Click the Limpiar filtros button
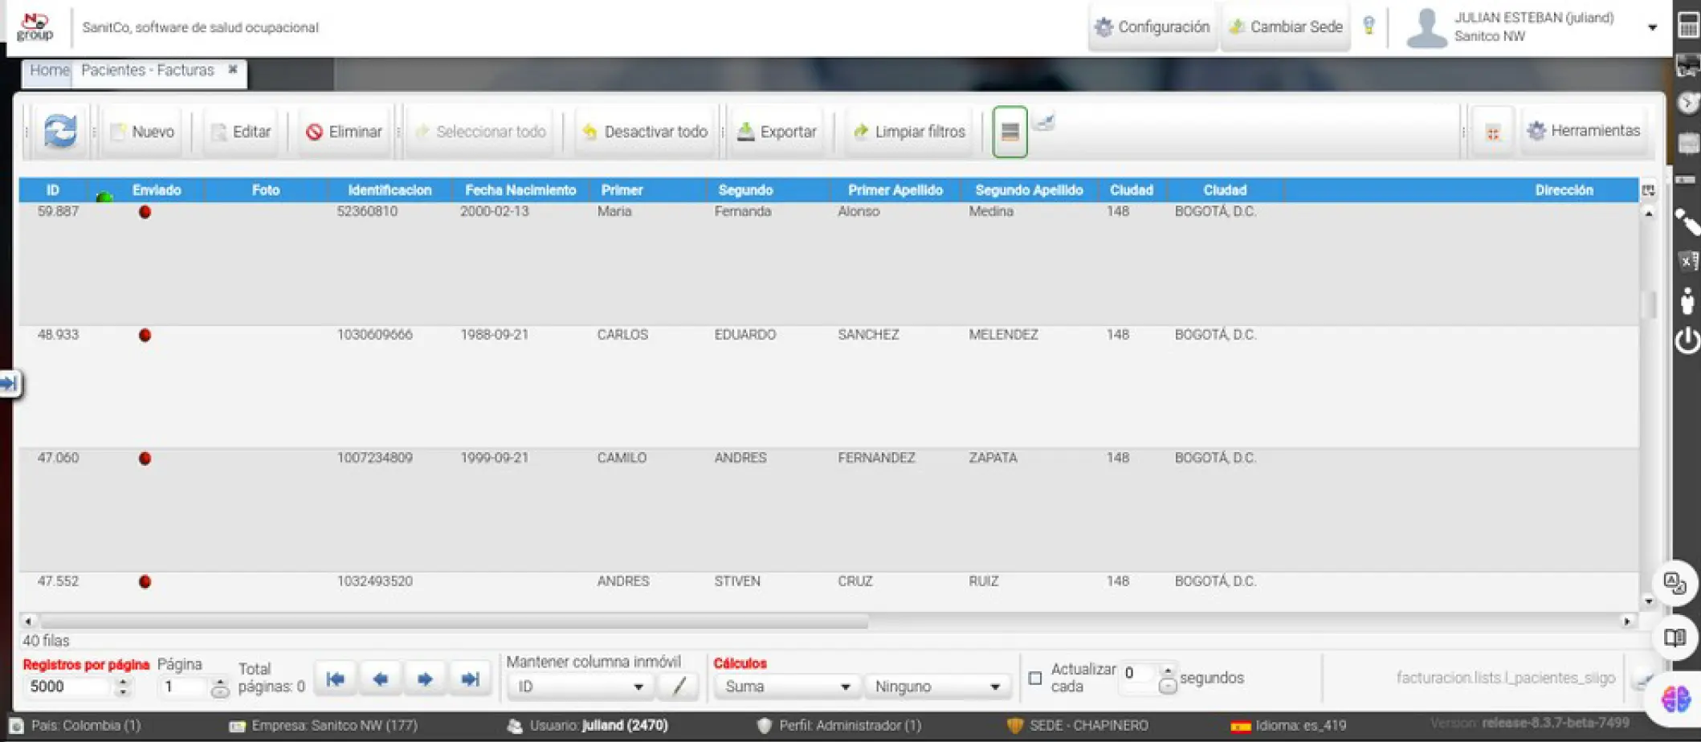 click(x=909, y=132)
